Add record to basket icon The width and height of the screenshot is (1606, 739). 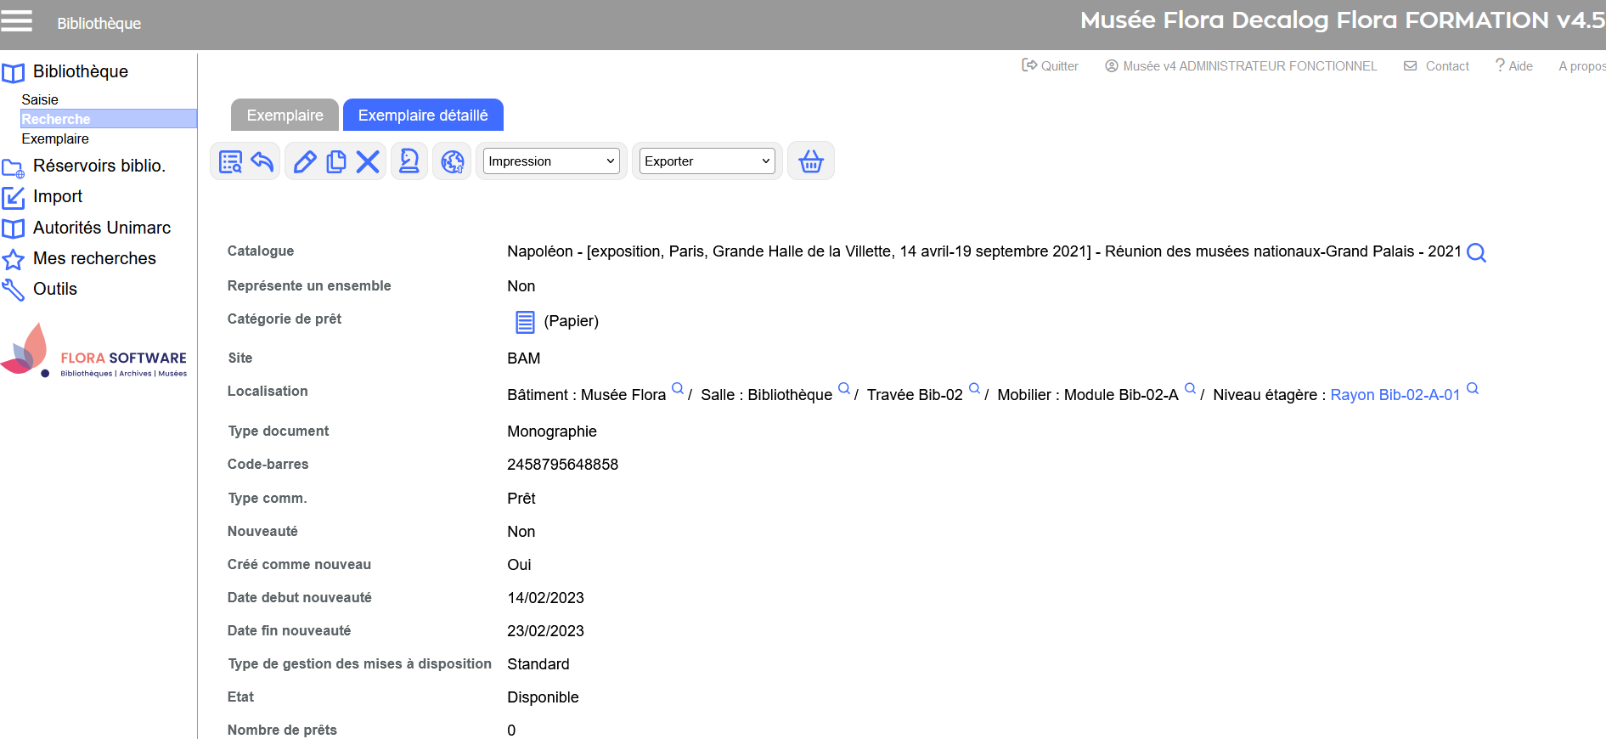[x=811, y=161]
